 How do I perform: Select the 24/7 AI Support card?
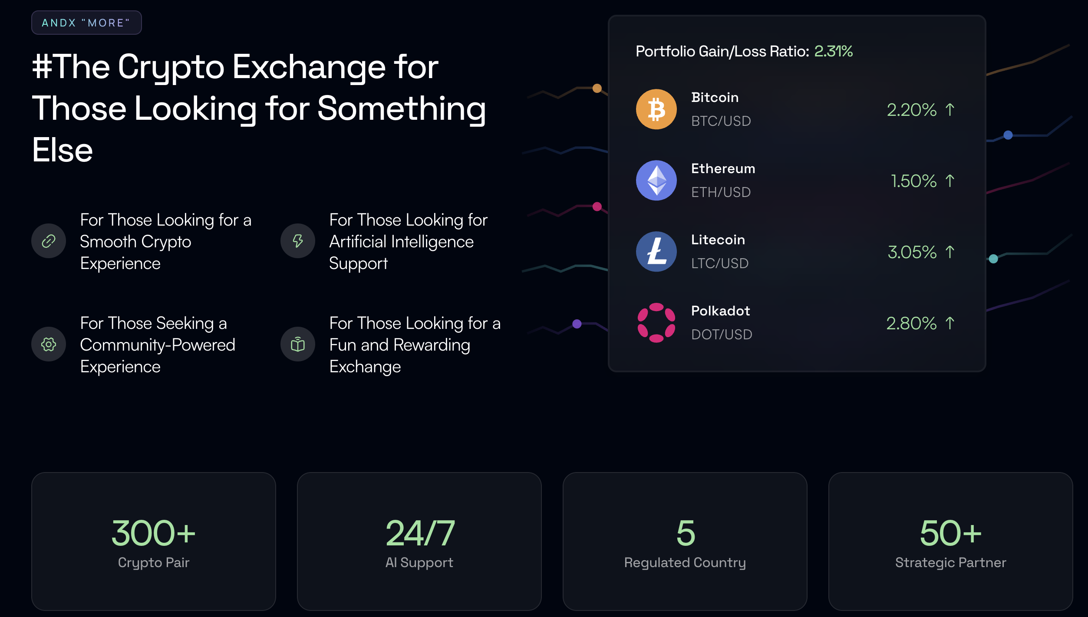(419, 542)
